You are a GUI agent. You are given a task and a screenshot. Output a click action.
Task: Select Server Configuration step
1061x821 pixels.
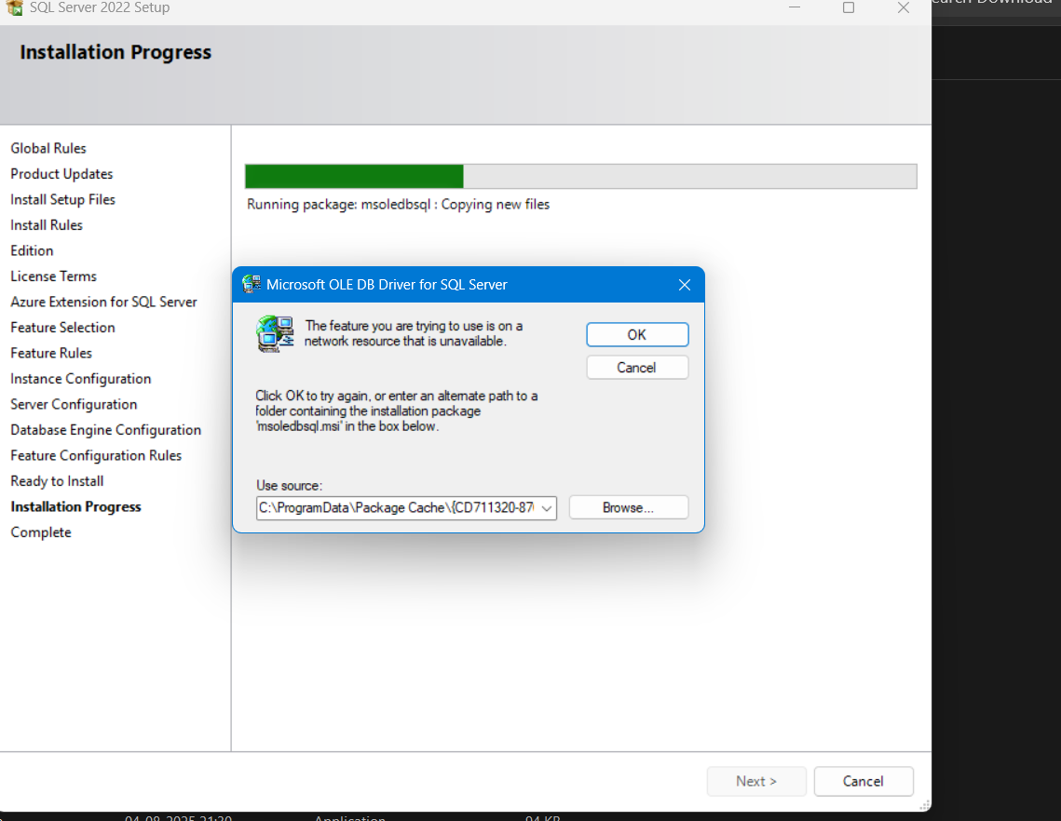coord(74,404)
